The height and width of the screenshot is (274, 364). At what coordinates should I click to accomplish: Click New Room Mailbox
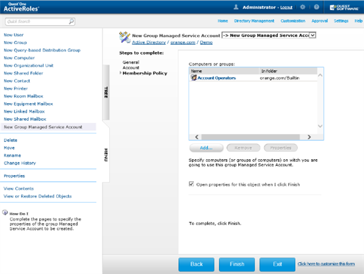click(23, 96)
